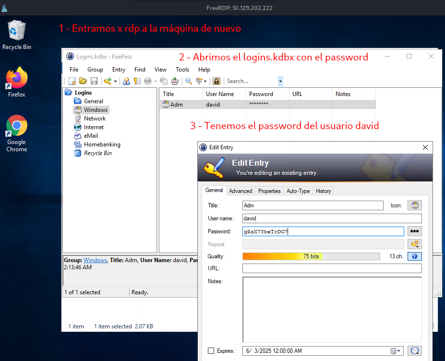Click the expiry presets clock button

(414, 351)
